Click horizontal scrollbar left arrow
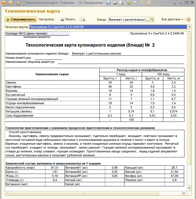This screenshot has width=196, height=199. (x=8, y=193)
